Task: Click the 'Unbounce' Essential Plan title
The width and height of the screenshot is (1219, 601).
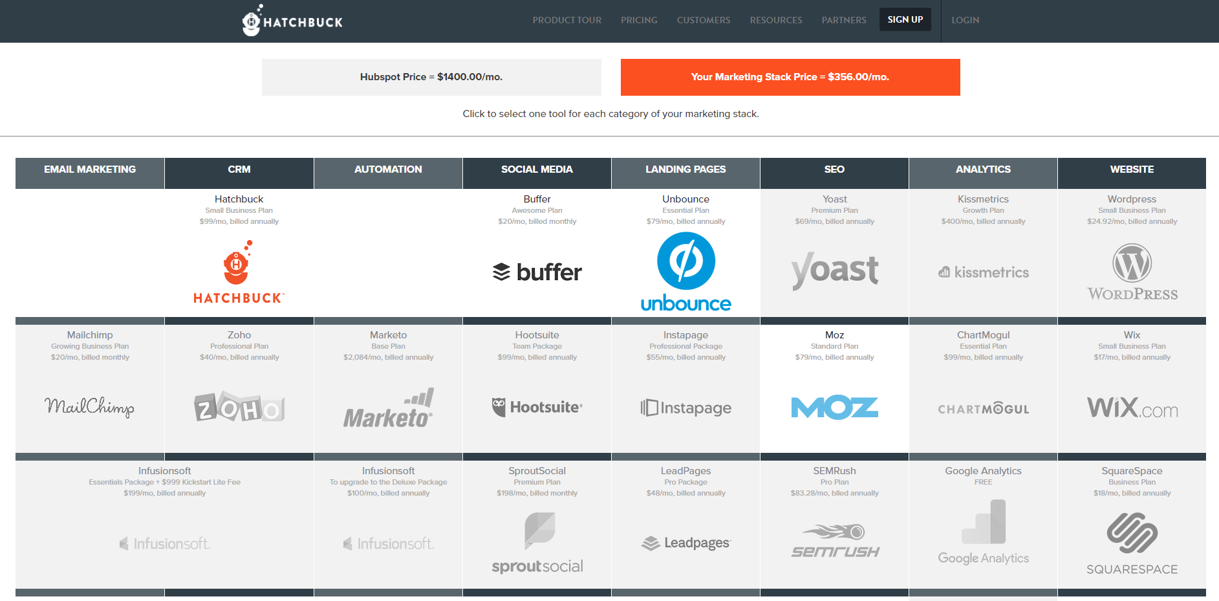Action: (x=685, y=199)
